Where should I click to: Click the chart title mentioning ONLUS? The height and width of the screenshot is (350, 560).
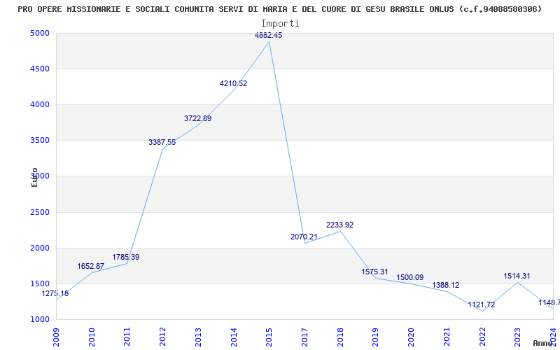[279, 9]
